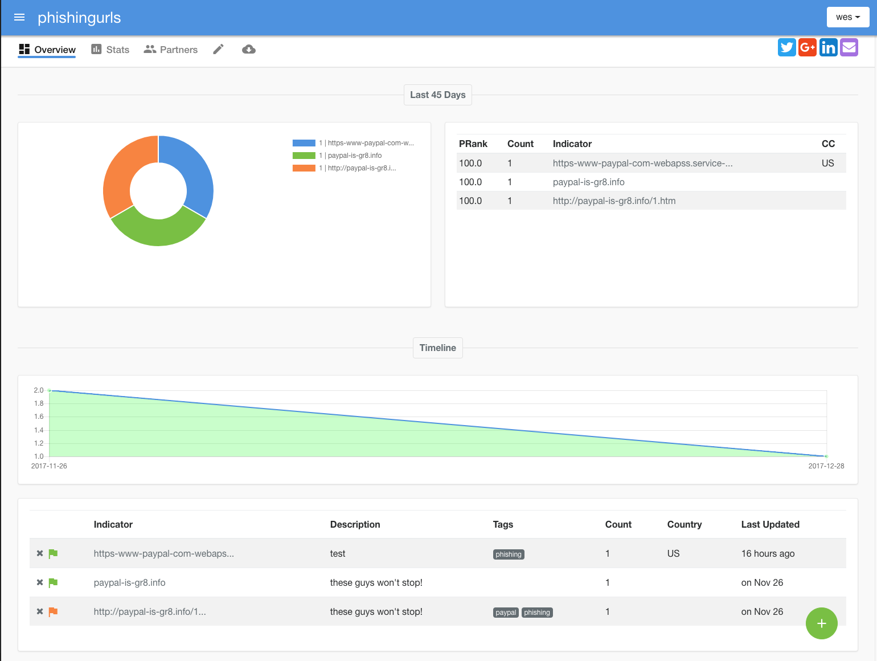The width and height of the screenshot is (877, 661).
Task: Click the 16 hours ago cell
Action: (768, 553)
